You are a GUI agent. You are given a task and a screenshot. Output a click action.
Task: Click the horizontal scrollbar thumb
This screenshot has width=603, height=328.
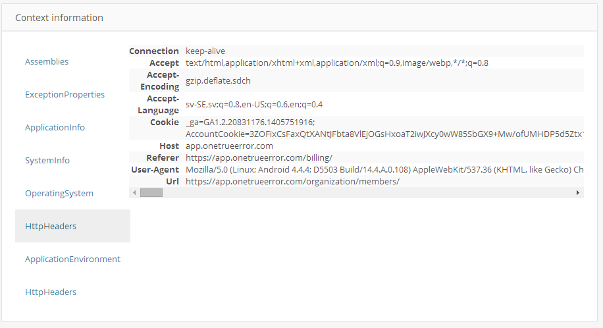[151, 193]
